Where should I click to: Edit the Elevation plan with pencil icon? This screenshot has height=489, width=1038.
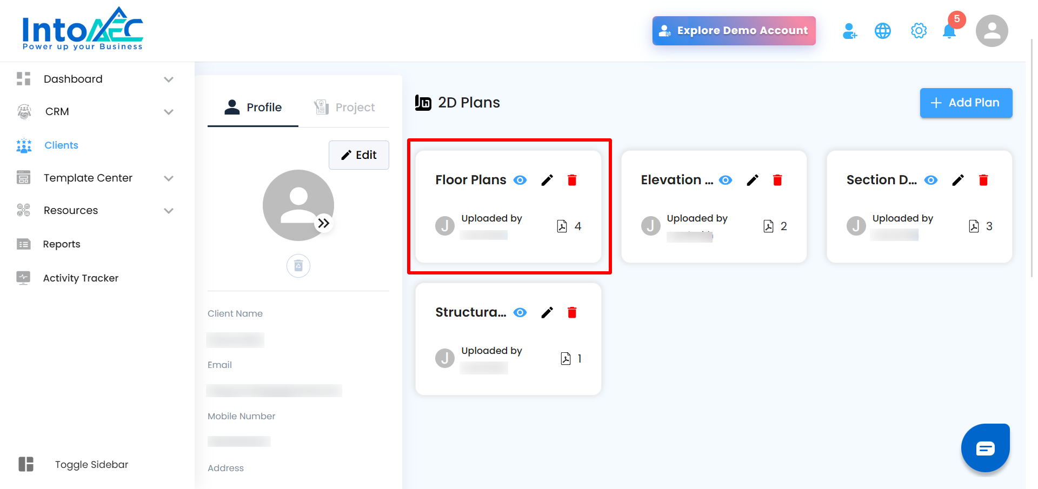coord(753,180)
